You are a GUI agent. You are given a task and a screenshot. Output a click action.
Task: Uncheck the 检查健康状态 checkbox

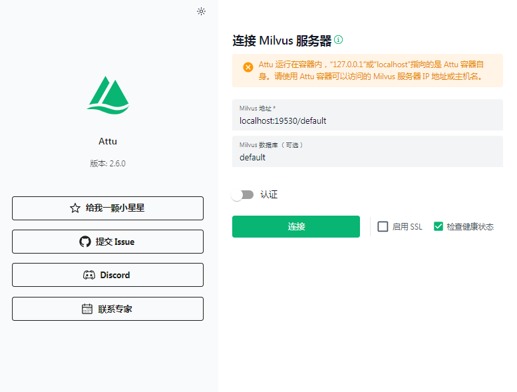click(438, 226)
